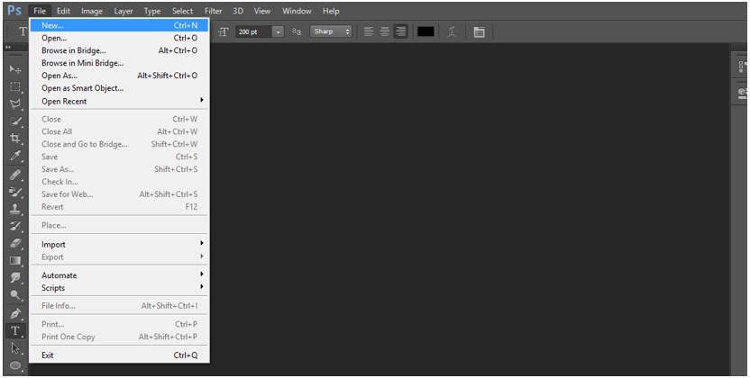Select the History Brush tool
The image size is (750, 378).
point(15,226)
